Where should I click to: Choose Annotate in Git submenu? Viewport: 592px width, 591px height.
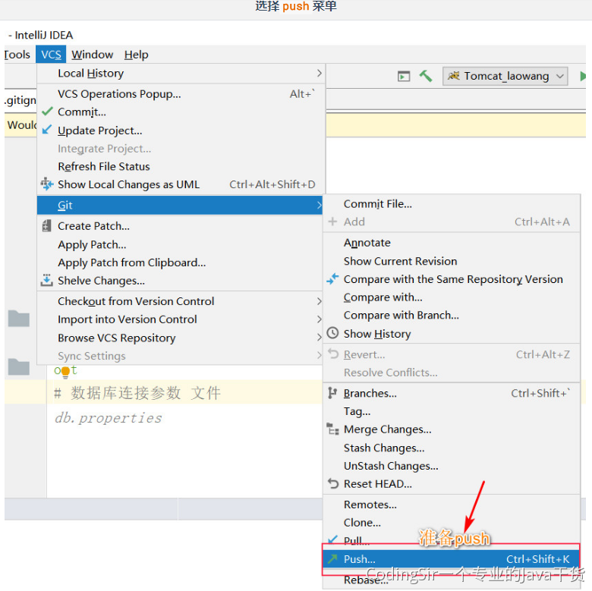click(x=452, y=242)
